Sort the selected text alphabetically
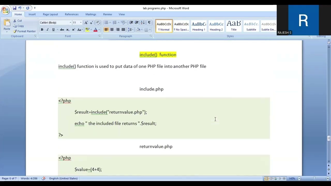 (x=142, y=23)
